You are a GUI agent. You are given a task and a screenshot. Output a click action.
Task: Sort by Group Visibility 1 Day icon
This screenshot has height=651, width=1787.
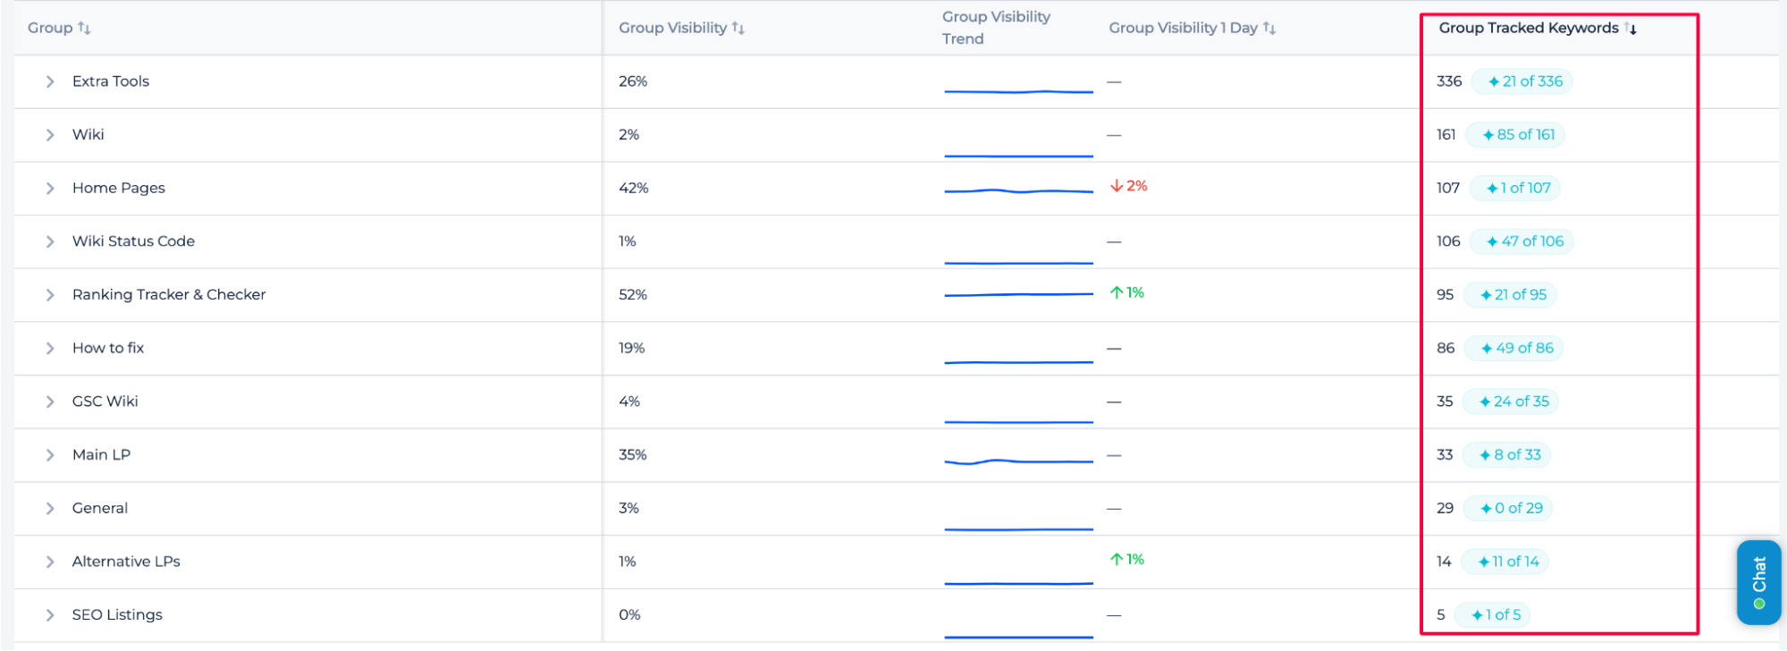tap(1269, 28)
